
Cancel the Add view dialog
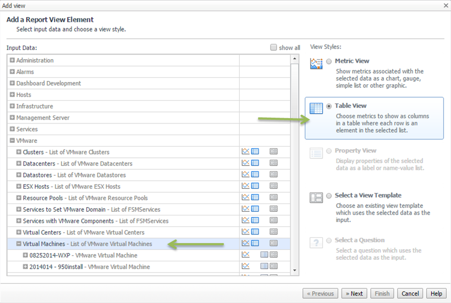click(x=410, y=294)
